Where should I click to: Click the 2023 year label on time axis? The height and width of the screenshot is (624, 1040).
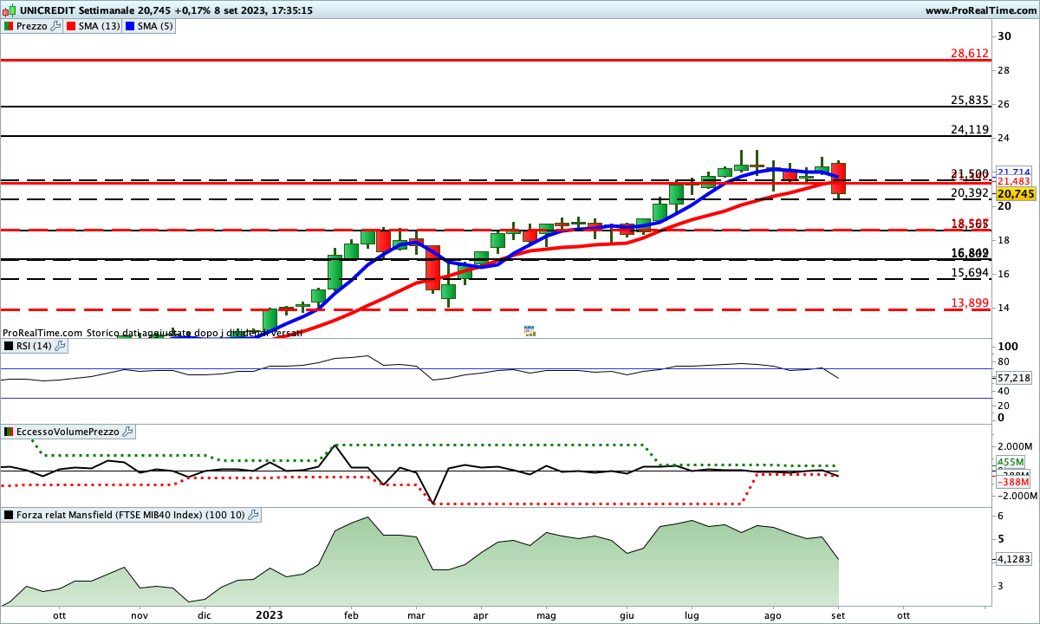point(270,614)
